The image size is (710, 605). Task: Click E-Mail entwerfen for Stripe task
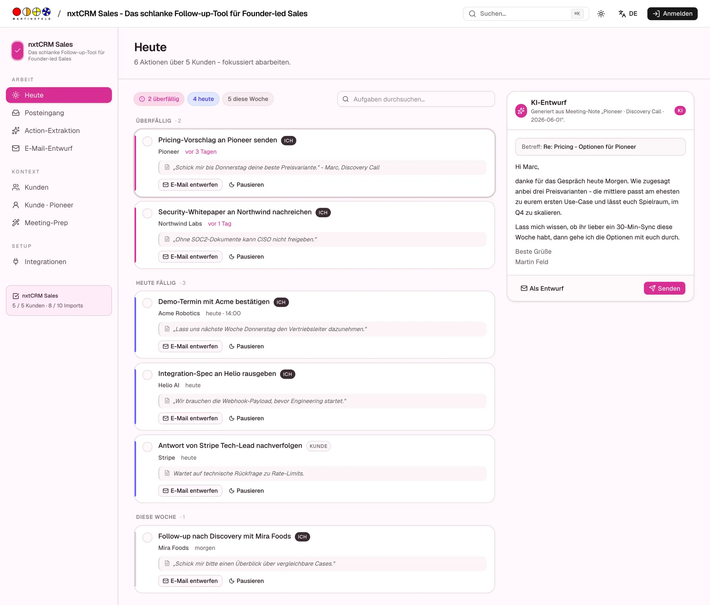point(190,491)
